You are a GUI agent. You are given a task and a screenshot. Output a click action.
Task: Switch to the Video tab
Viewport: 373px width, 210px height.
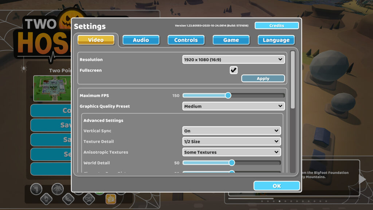(x=96, y=40)
